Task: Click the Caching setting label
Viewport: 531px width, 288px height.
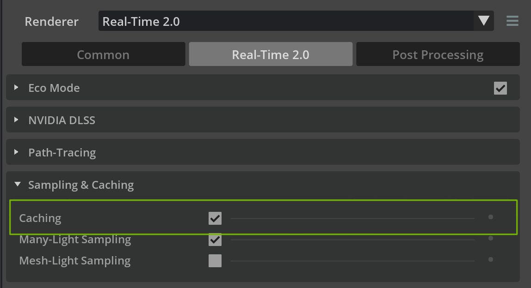Action: (40, 218)
